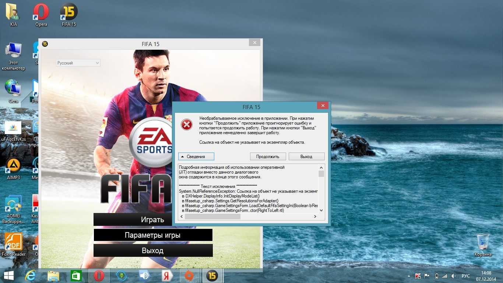503x283 pixels.
Task: Click Ссылка на объект message text
Action: point(252,142)
